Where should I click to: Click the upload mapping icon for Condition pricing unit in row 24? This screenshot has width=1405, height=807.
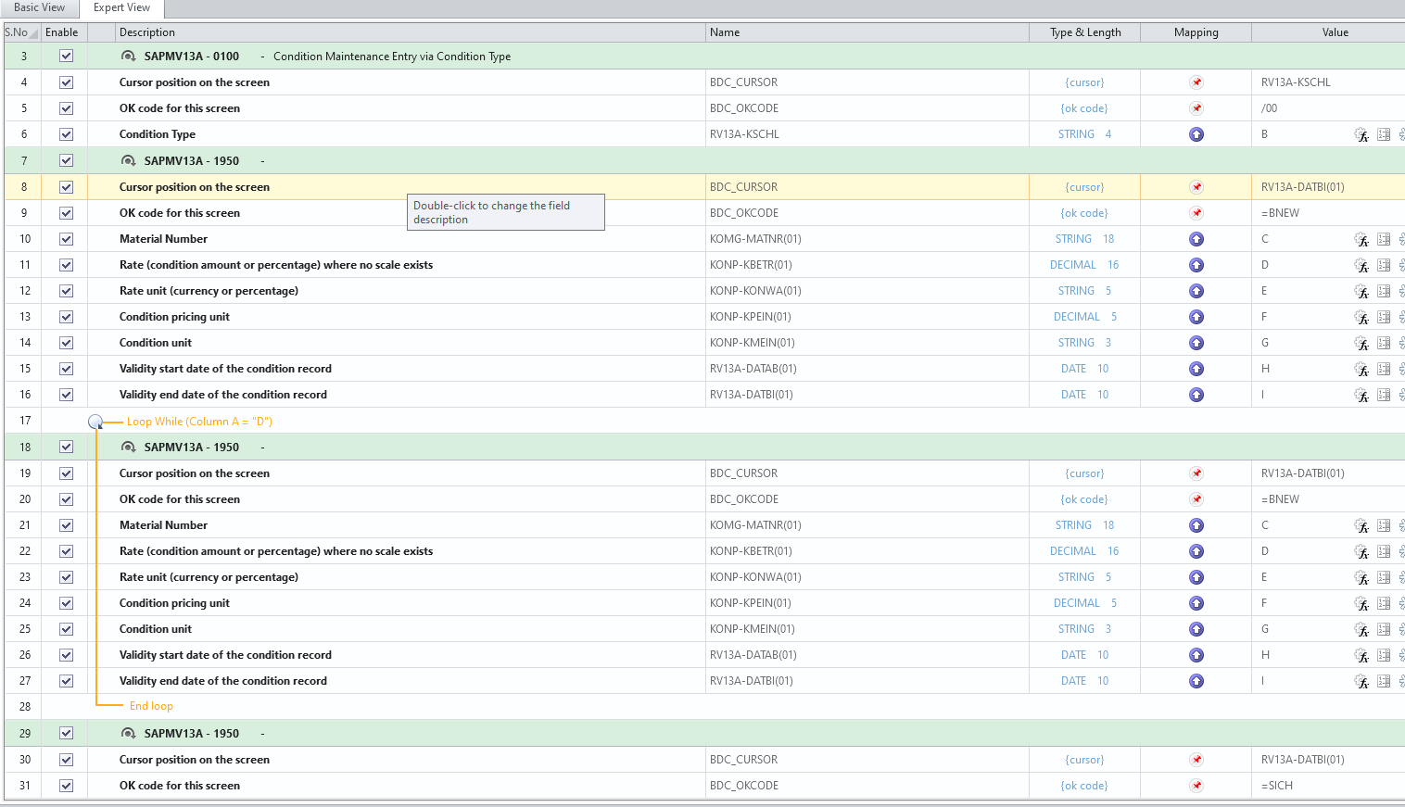pyautogui.click(x=1196, y=603)
